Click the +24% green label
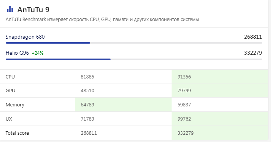The height and width of the screenshot is (142, 271). tap(38, 53)
